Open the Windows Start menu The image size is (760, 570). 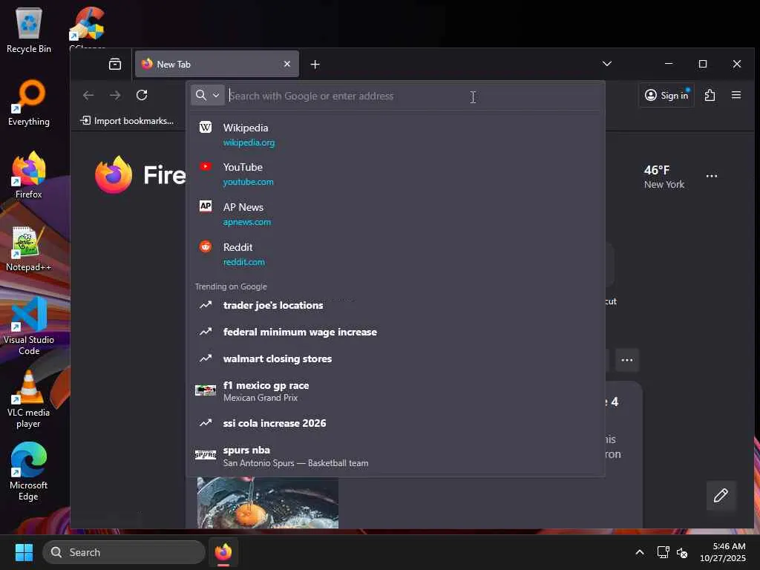click(x=24, y=552)
